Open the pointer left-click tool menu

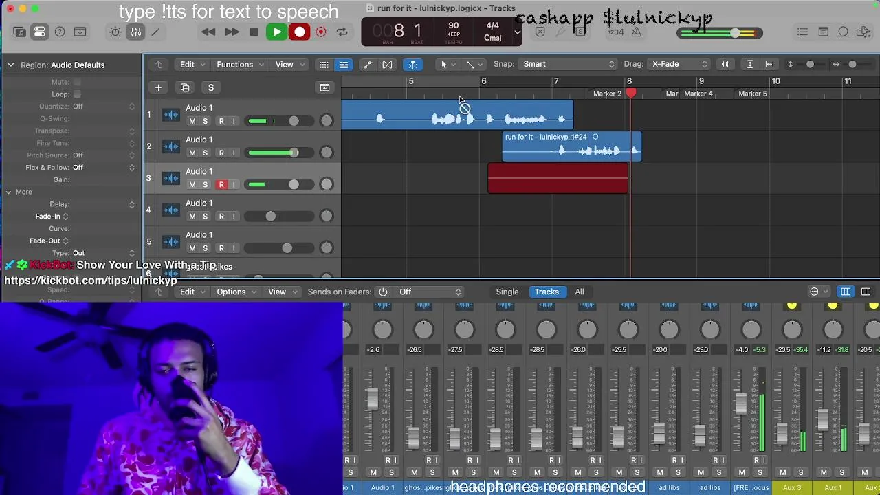tap(447, 64)
